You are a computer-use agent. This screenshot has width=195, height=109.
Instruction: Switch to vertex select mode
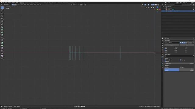[13, 5]
